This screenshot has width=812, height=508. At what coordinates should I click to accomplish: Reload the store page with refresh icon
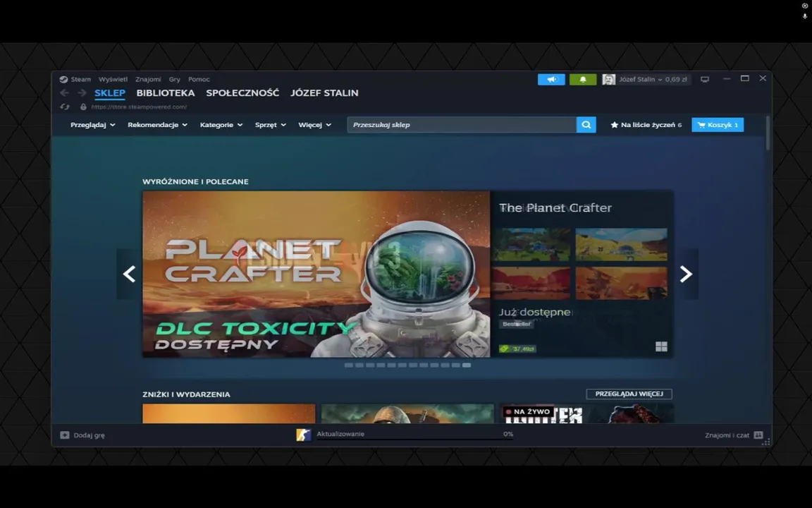click(65, 107)
